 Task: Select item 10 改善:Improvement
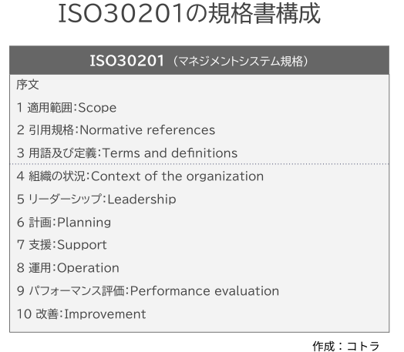point(82,314)
